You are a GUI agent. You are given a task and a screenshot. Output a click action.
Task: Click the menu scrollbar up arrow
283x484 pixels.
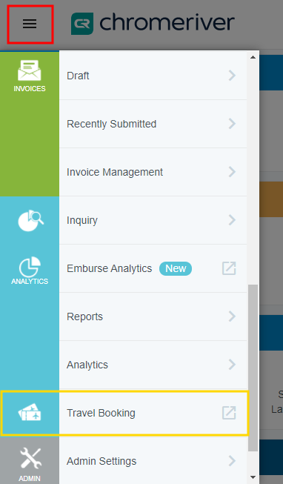point(253,57)
